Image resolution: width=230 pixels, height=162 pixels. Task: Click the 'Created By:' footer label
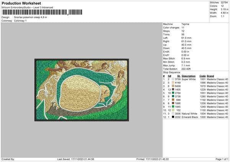pos(8,159)
